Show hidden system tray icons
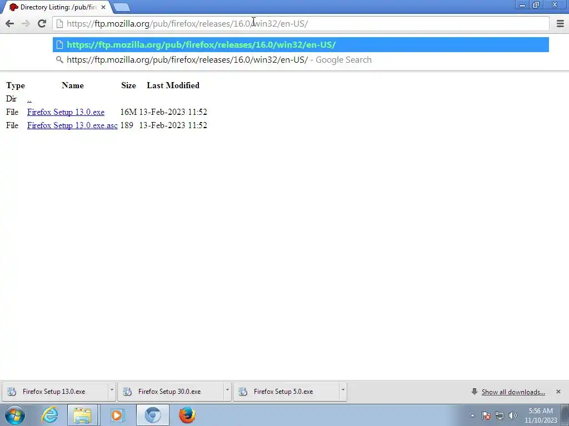This screenshot has height=426, width=569. (472, 415)
